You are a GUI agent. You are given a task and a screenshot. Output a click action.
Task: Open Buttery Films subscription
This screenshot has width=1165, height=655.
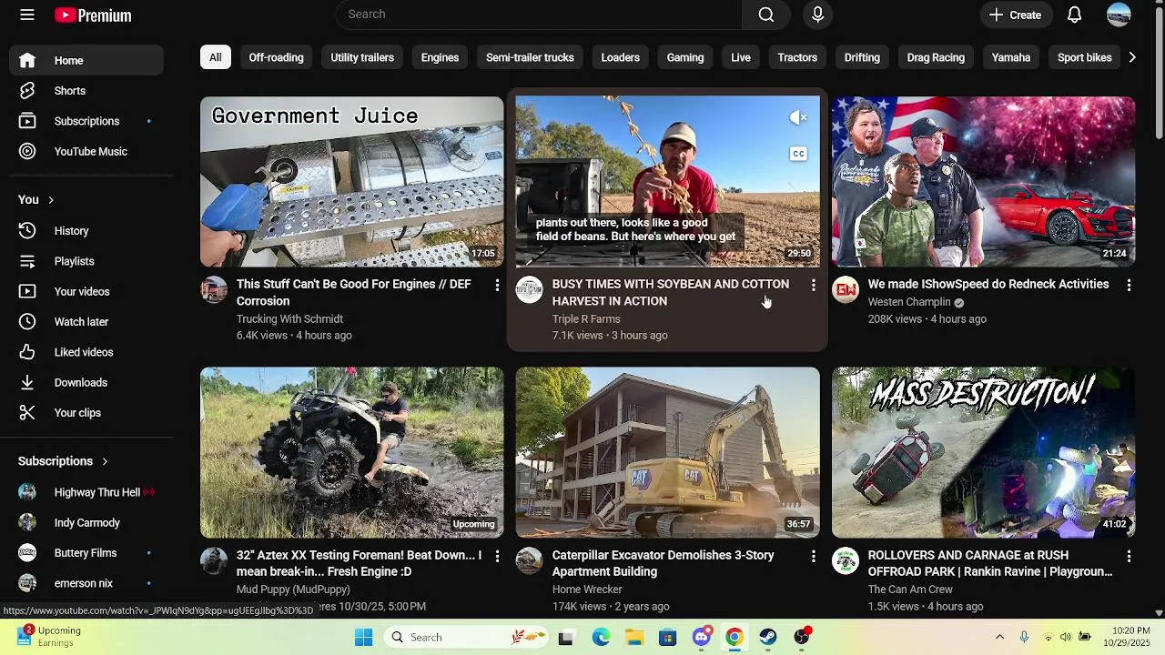click(86, 553)
